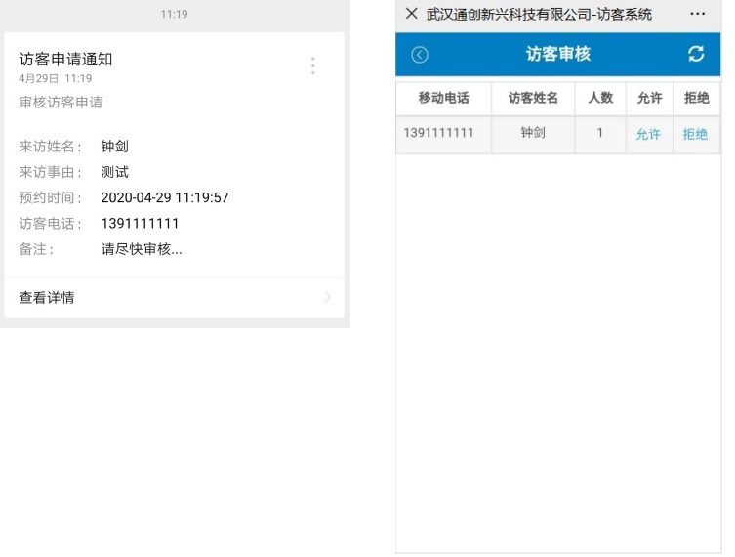
Task: Click the 移动电话 column header
Action: [x=443, y=99]
